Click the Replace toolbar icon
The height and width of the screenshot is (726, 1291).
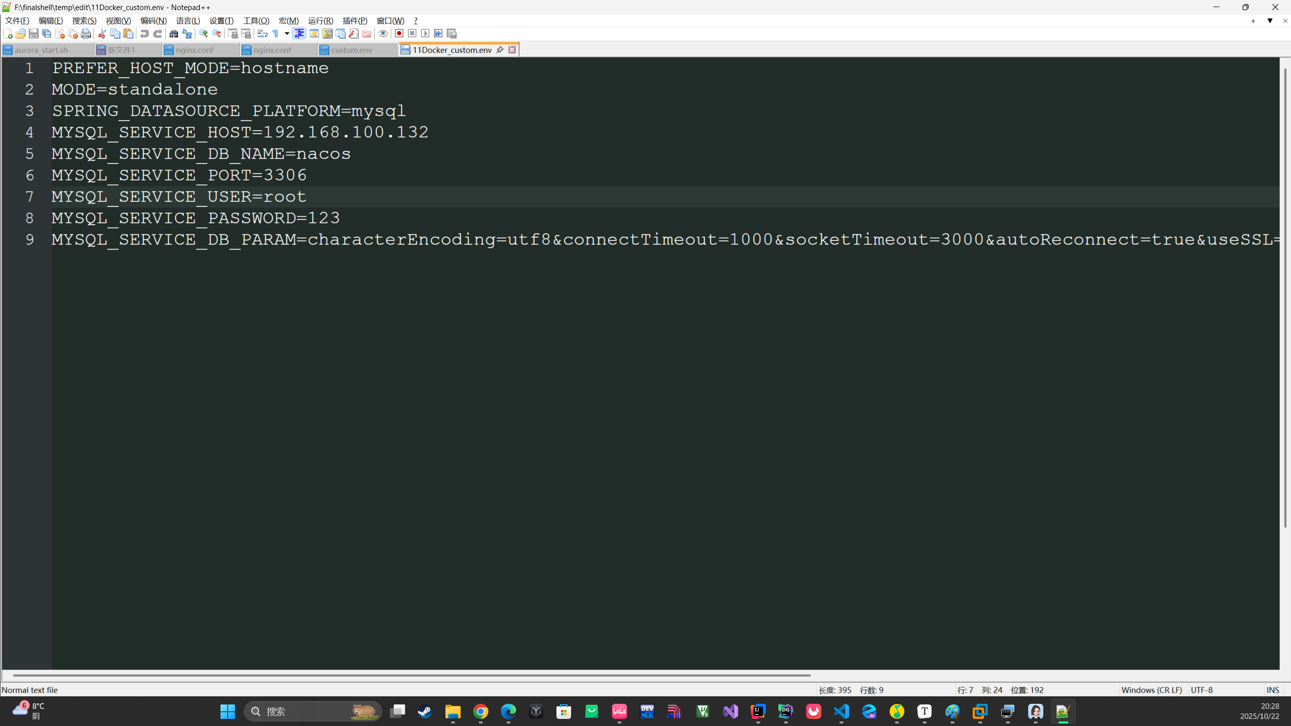coord(187,33)
